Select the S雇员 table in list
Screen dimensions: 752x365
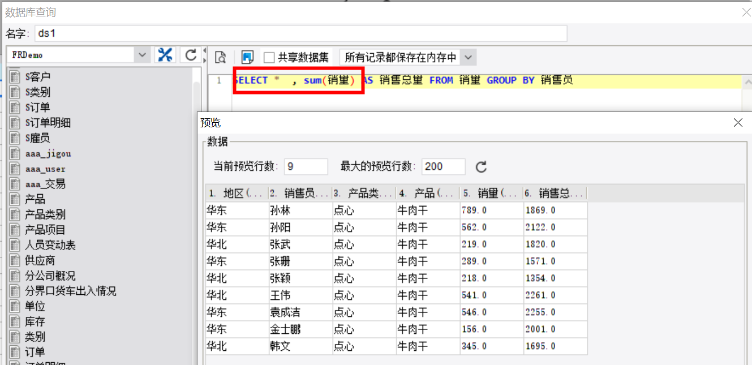(37, 138)
